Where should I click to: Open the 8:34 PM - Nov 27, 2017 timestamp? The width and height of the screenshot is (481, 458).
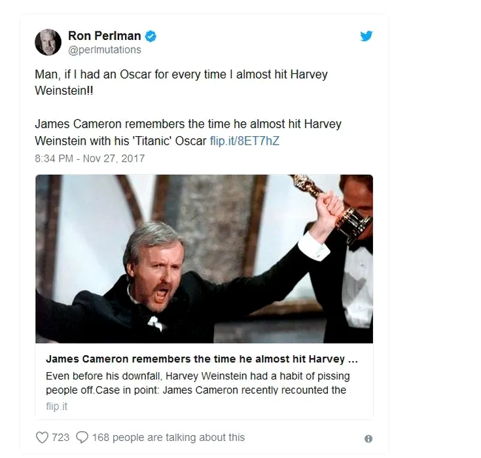(90, 158)
